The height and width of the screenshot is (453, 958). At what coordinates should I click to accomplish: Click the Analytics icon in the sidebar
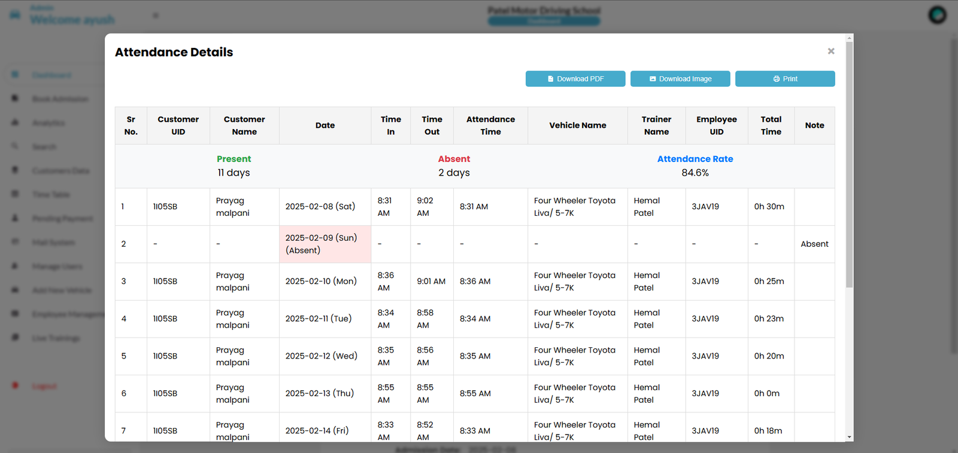pos(15,123)
